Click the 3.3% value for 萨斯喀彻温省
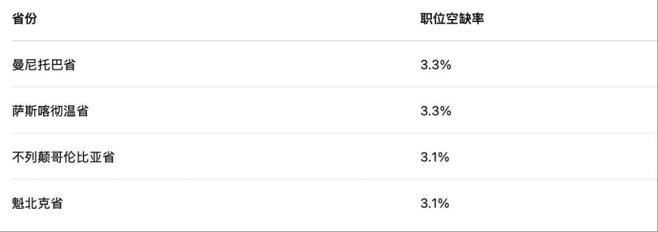The width and height of the screenshot is (658, 232). pyautogui.click(x=436, y=111)
